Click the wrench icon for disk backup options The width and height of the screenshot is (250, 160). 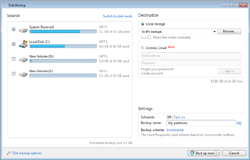9,153
